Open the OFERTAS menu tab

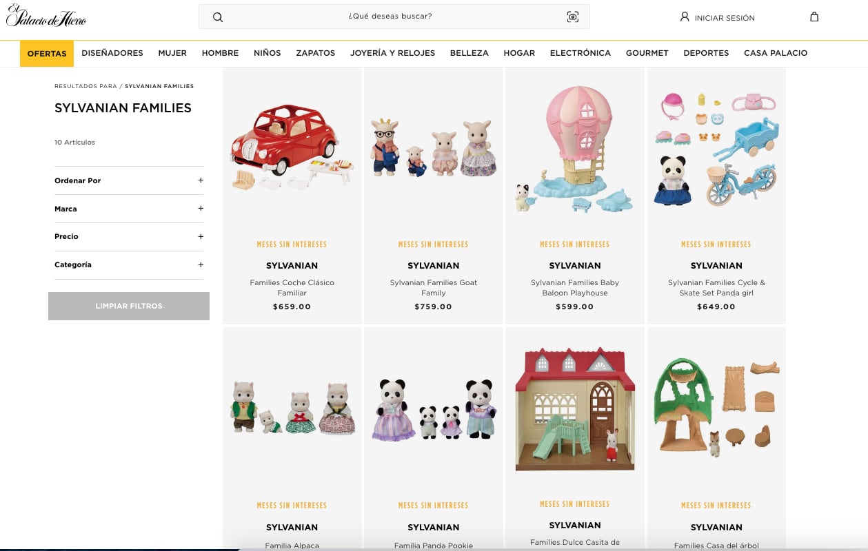47,53
